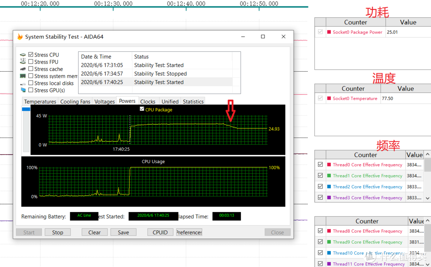Toggle Socket0 Package Power counter checkbox
Viewport: 431px width, 267px height.
coord(320,32)
